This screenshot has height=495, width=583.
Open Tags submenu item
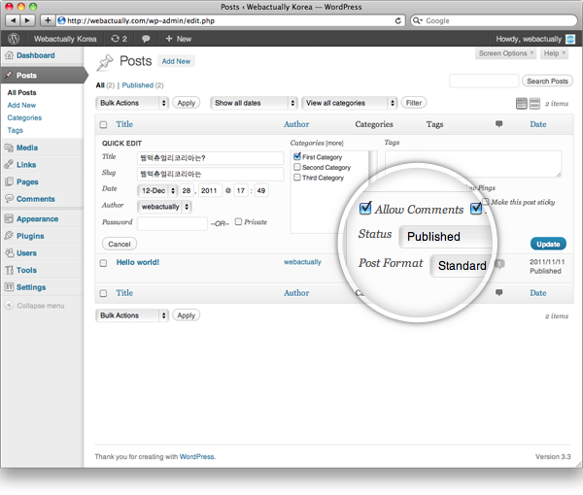[x=16, y=130]
